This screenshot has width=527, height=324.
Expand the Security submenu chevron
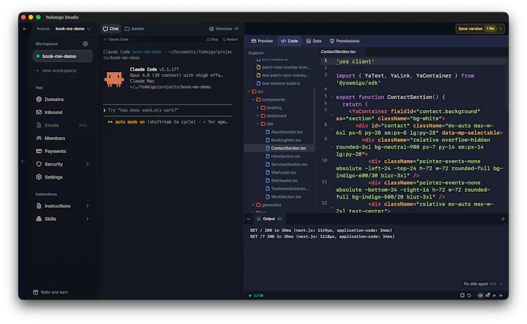tap(87, 164)
